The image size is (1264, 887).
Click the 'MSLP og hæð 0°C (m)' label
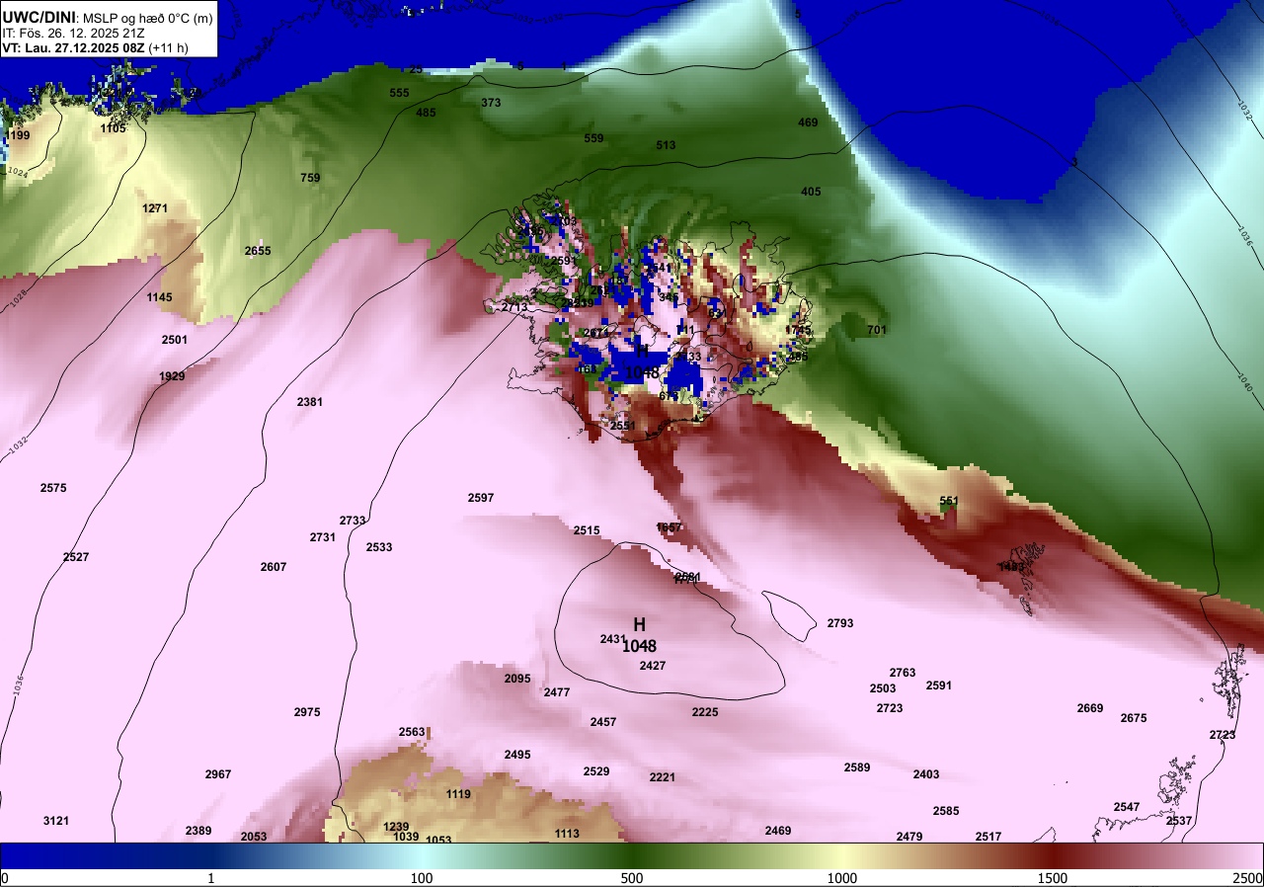[147, 17]
